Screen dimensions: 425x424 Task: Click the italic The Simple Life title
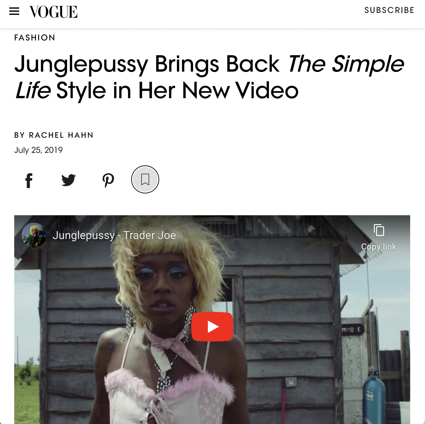click(346, 64)
